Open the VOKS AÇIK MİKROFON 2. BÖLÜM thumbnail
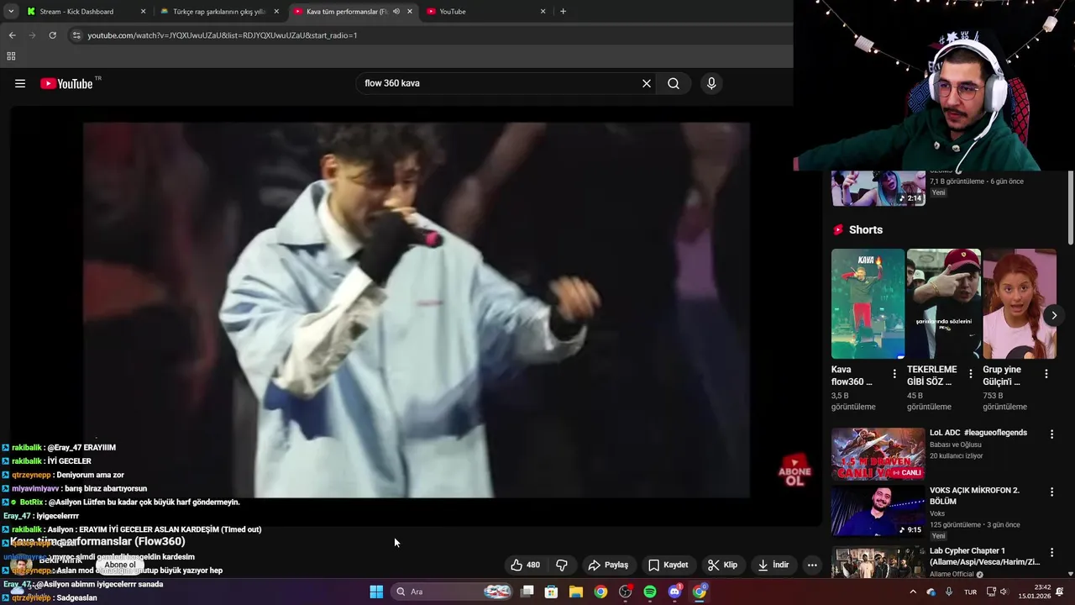This screenshot has width=1075, height=605. coord(878,511)
